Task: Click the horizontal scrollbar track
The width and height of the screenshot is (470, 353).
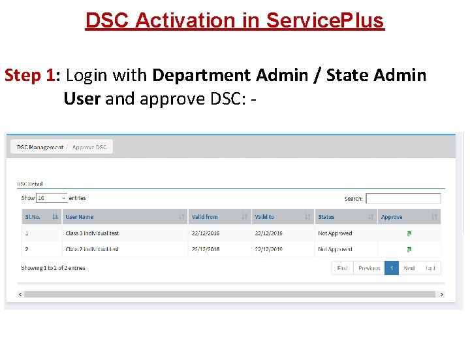Action: (x=230, y=294)
